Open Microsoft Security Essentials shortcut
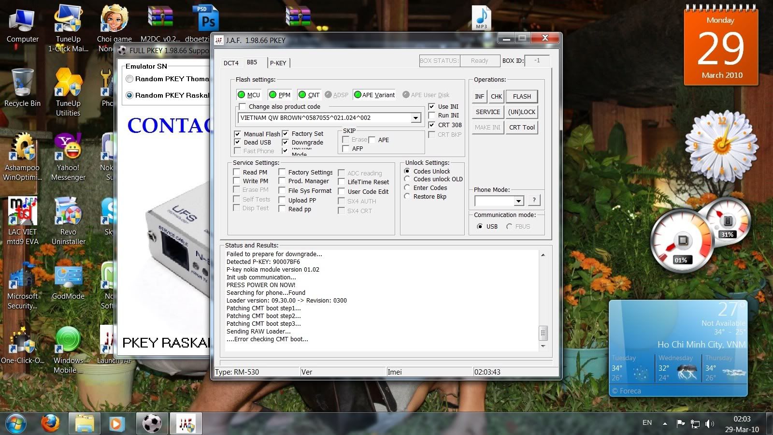Viewport: 773px width, 435px height. 22,285
